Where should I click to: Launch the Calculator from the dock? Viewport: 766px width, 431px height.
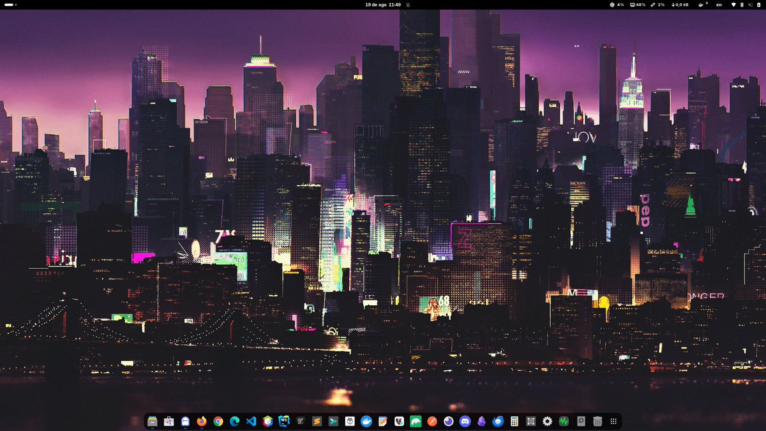[514, 421]
